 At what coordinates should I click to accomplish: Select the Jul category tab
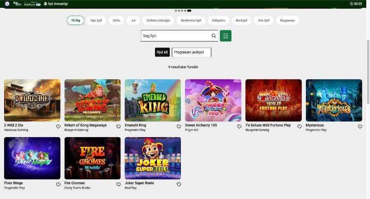pyautogui.click(x=133, y=21)
